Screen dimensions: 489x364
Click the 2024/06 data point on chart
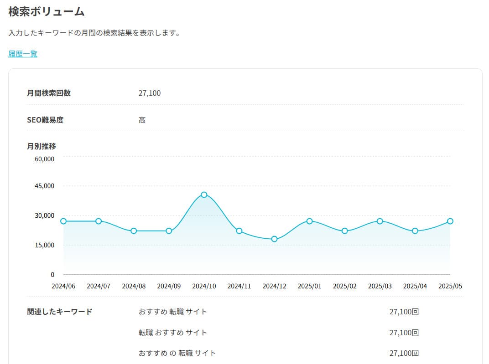(x=63, y=221)
